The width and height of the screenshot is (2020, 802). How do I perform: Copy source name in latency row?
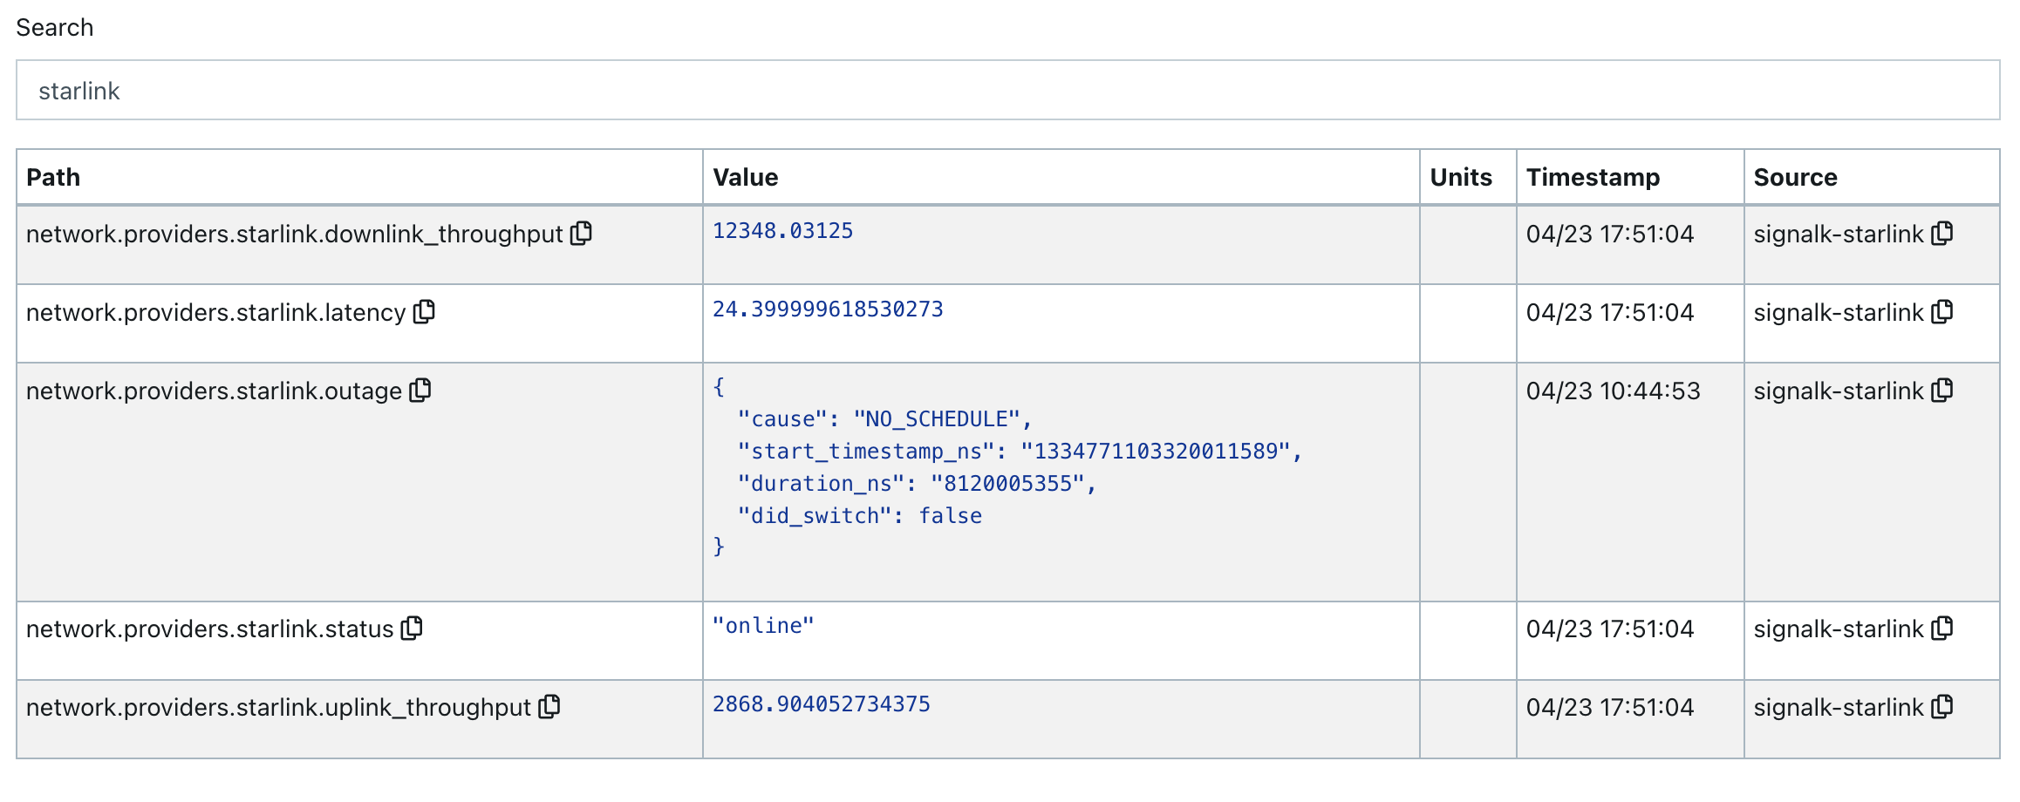[1942, 312]
